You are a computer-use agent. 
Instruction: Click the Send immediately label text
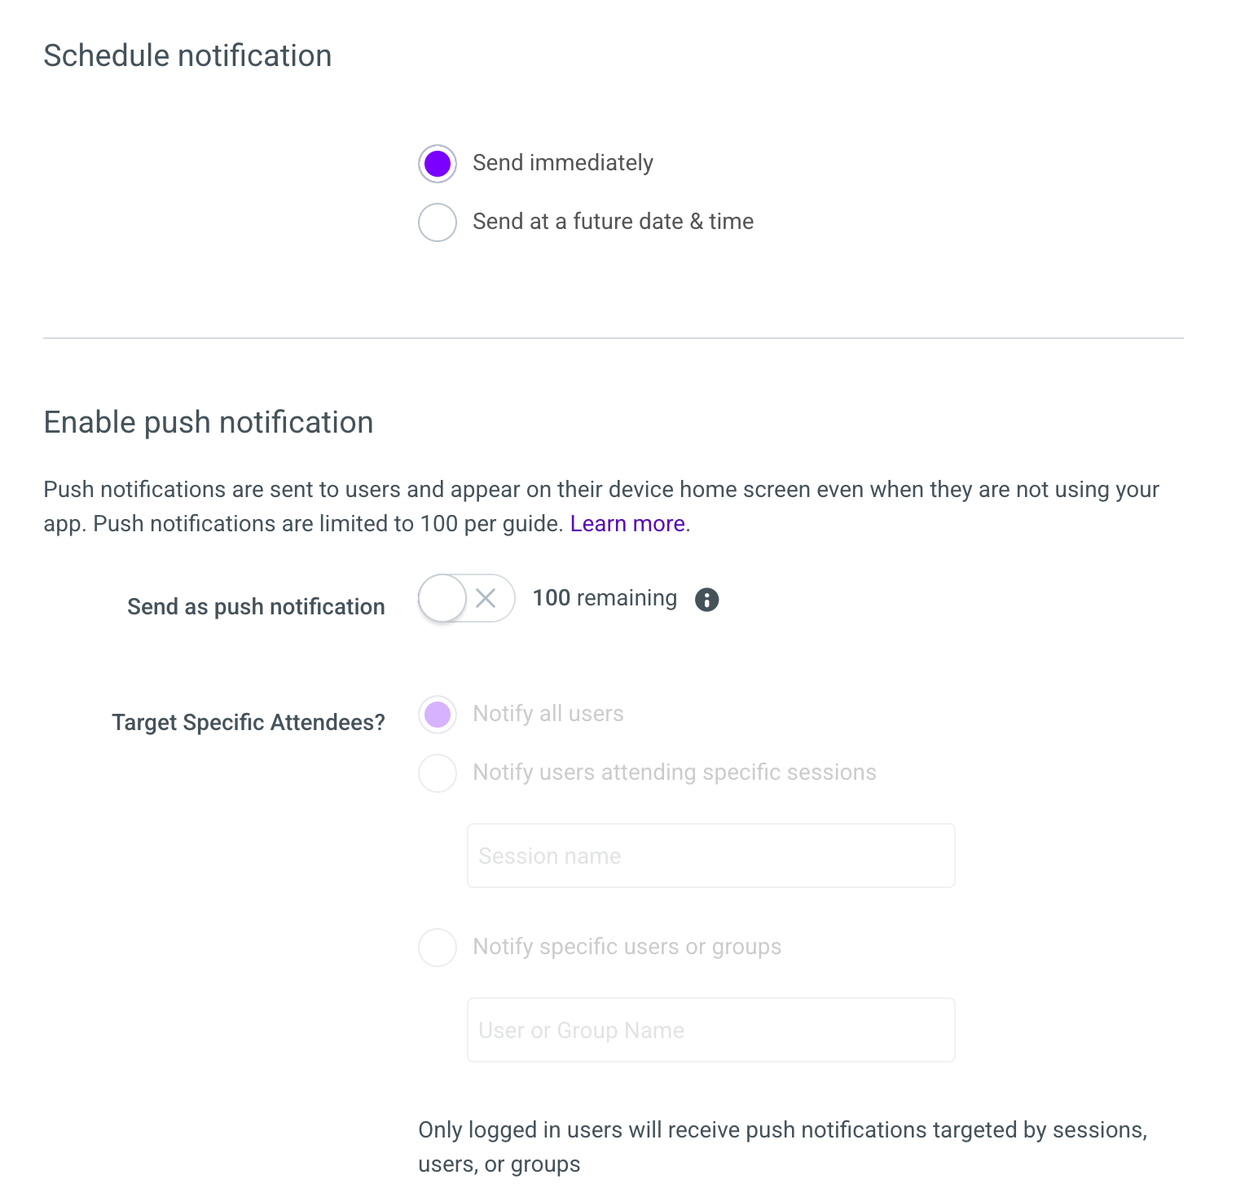click(x=563, y=163)
